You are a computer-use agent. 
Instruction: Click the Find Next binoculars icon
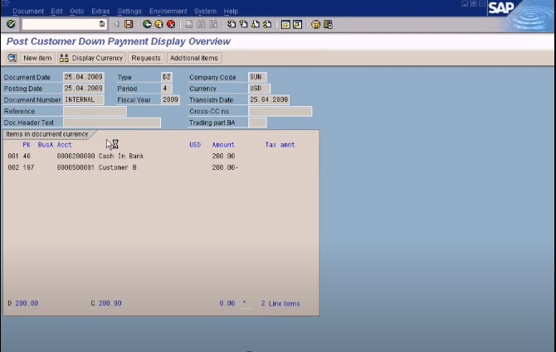click(x=213, y=24)
